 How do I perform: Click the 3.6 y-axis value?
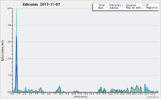coord(9,42)
